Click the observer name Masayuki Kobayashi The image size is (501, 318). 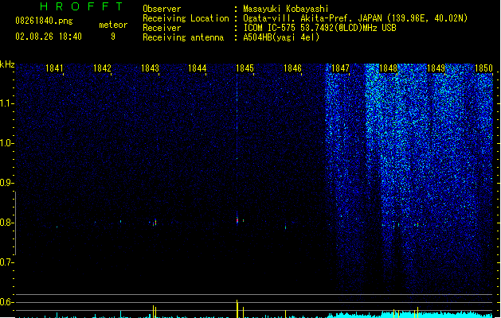(x=286, y=9)
